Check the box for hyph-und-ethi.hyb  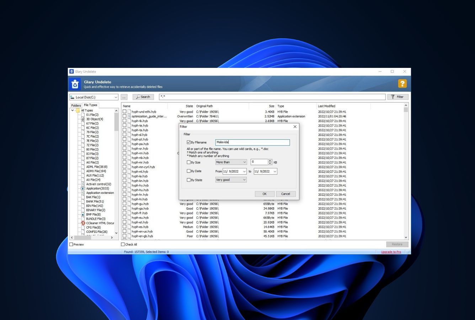pyautogui.click(x=124, y=112)
